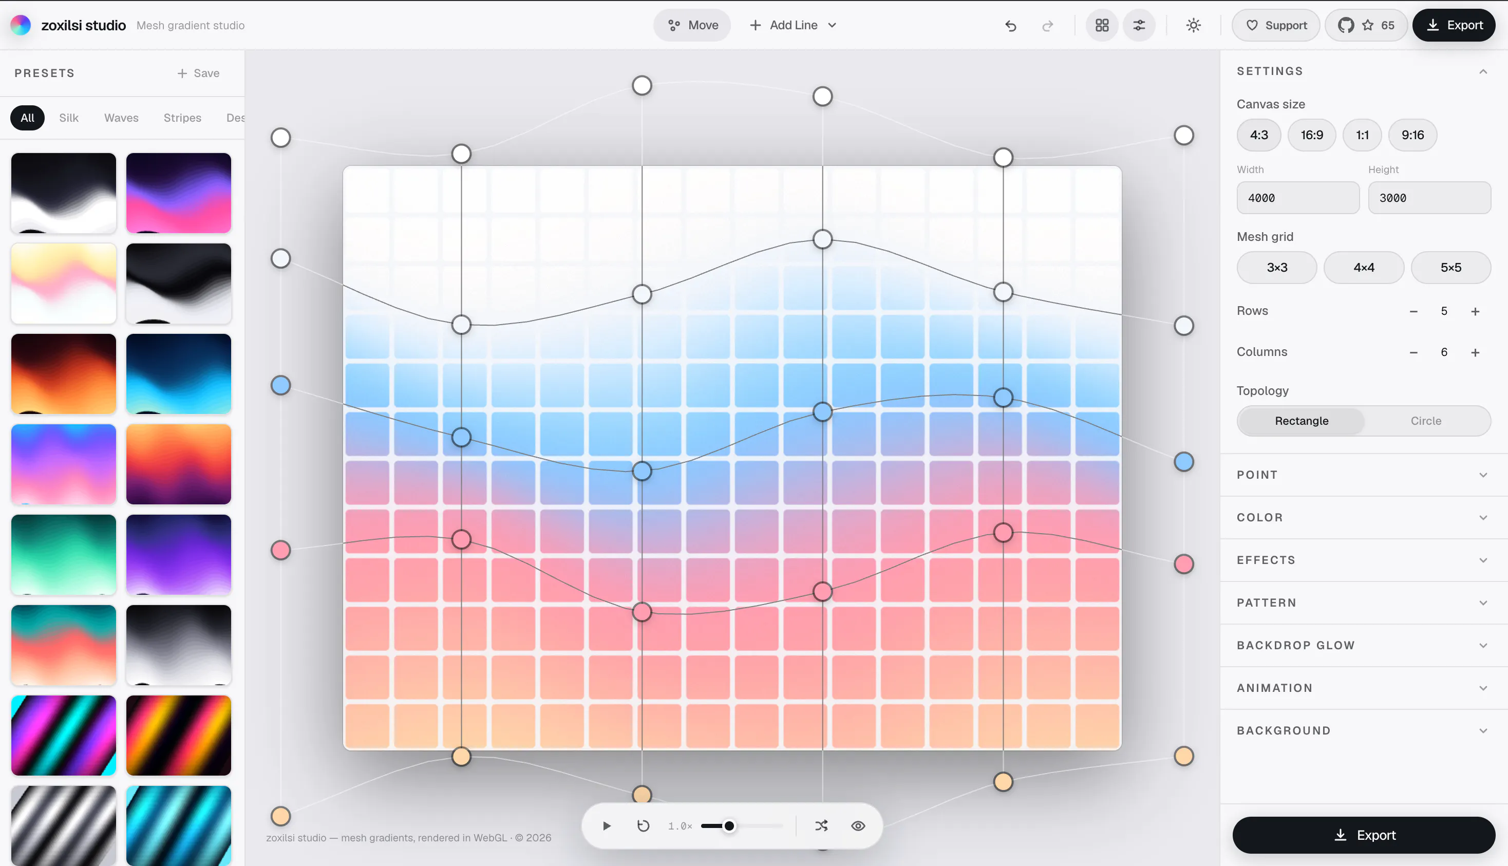Expand the Effects section
Screen dimensions: 1508x866
(1364, 560)
